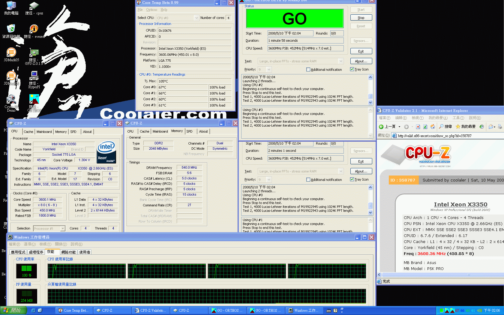Click About... button in lower ORTHOS window

361,171
